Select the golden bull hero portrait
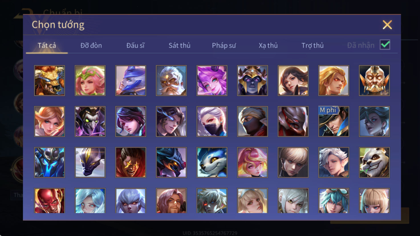The width and height of the screenshot is (420, 236). tap(50, 81)
